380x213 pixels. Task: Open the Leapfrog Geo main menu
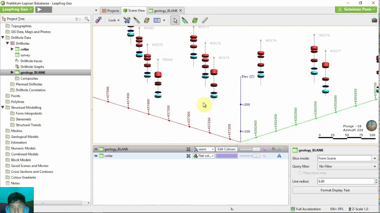[x=17, y=9]
